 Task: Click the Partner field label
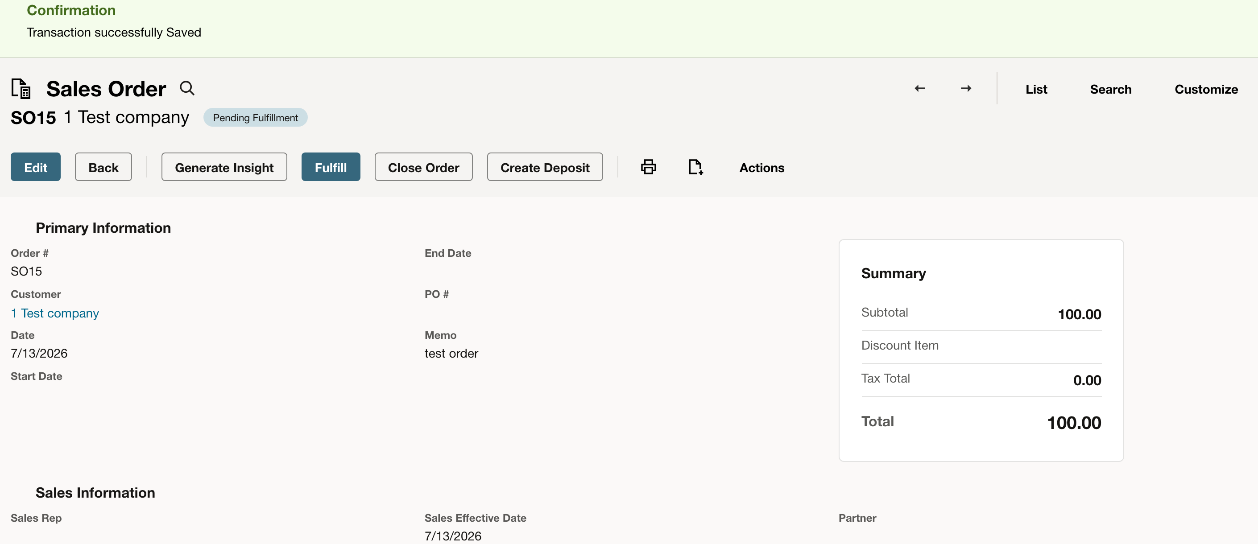pos(857,518)
